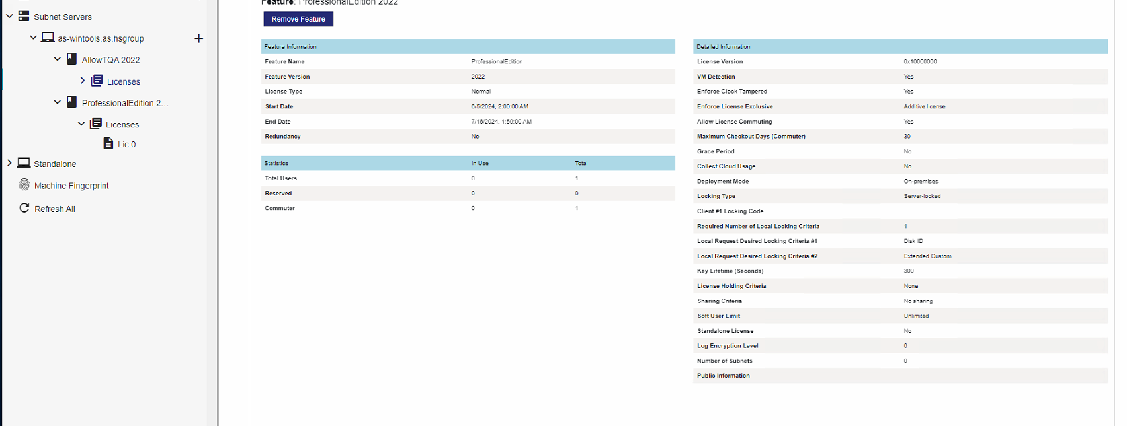
Task: Expand Licenses under AllowTQA 2022
Action: click(83, 81)
